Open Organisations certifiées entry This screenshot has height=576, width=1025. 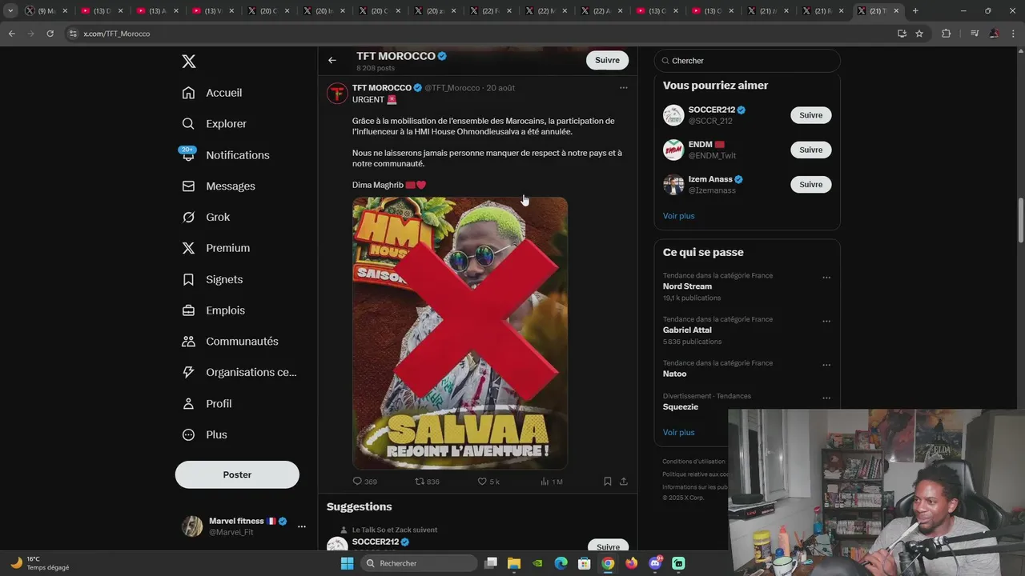[239, 372]
